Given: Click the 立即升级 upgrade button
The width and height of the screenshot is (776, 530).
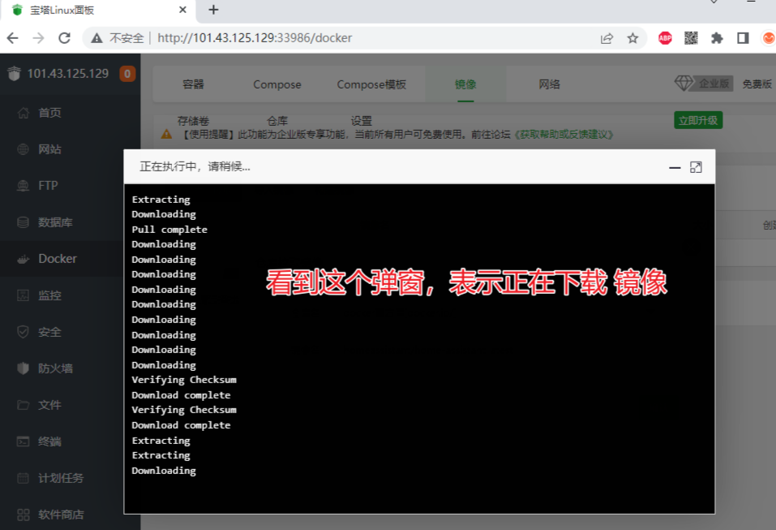Looking at the screenshot, I should pyautogui.click(x=697, y=120).
